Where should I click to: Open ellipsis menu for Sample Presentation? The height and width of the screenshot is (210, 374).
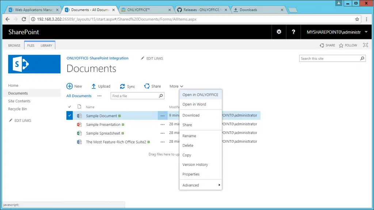[x=163, y=124]
